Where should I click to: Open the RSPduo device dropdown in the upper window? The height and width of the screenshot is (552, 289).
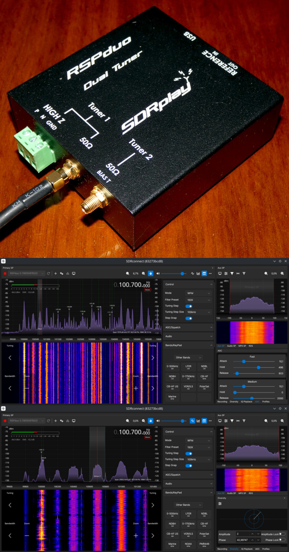27,273
